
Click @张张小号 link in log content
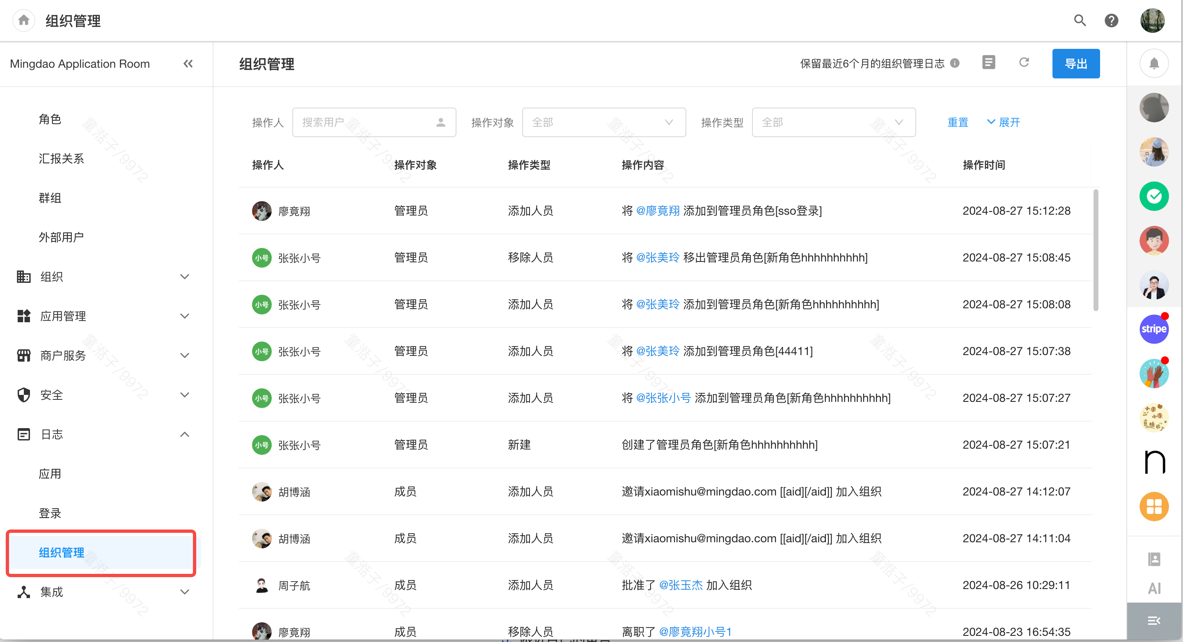pos(663,398)
